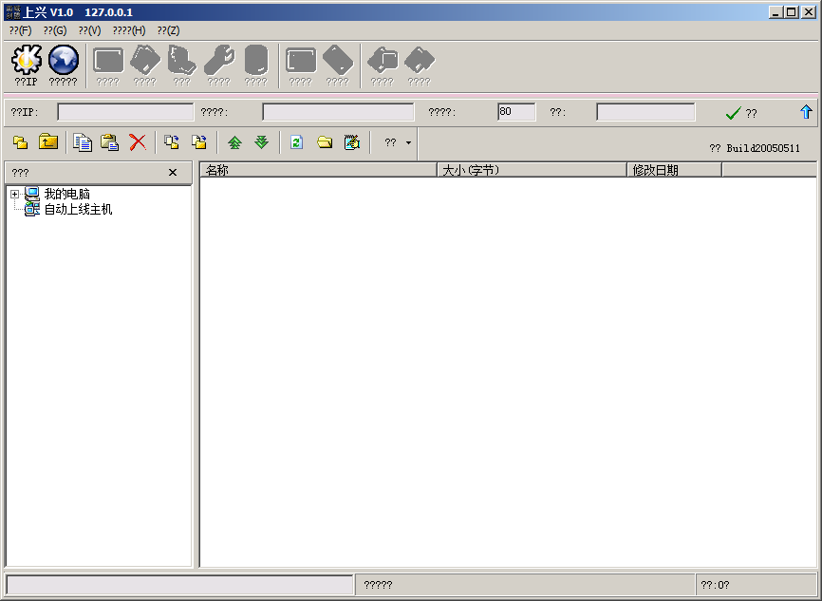This screenshot has height=601, width=822.
Task: Click the green double down-arrow download icon
Action: click(x=261, y=142)
